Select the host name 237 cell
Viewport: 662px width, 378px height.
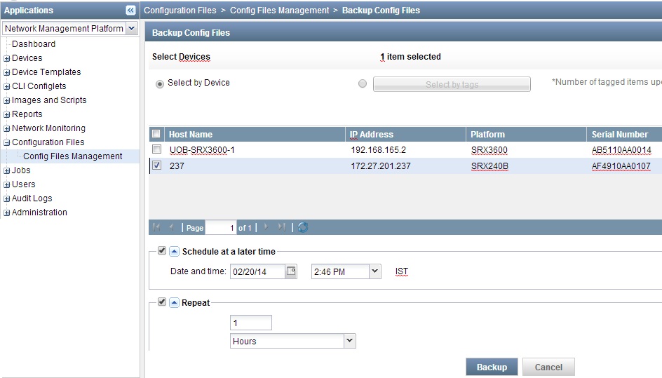pyautogui.click(x=177, y=166)
